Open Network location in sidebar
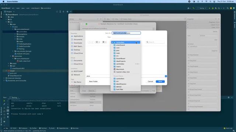 [75, 75]
